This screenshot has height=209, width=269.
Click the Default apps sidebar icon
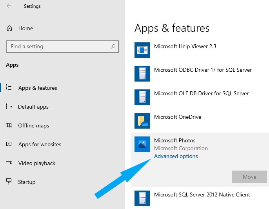coord(9,106)
